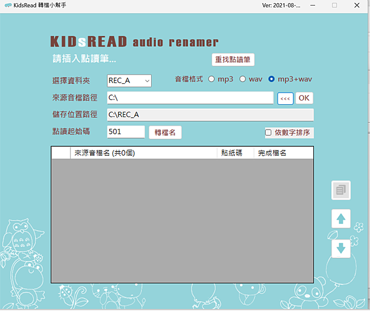Viewport: 370px width, 311px height.
Task: Click the copy list icon button
Action: pos(341,190)
